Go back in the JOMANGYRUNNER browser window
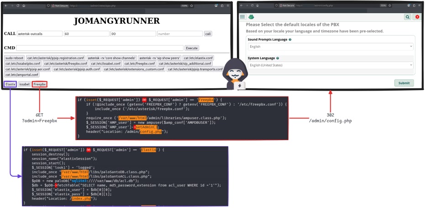Viewport: 425px width, 208px height. point(6,5)
